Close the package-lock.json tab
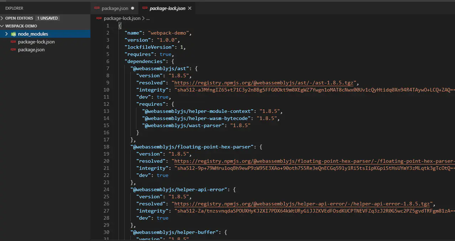 (x=189, y=8)
